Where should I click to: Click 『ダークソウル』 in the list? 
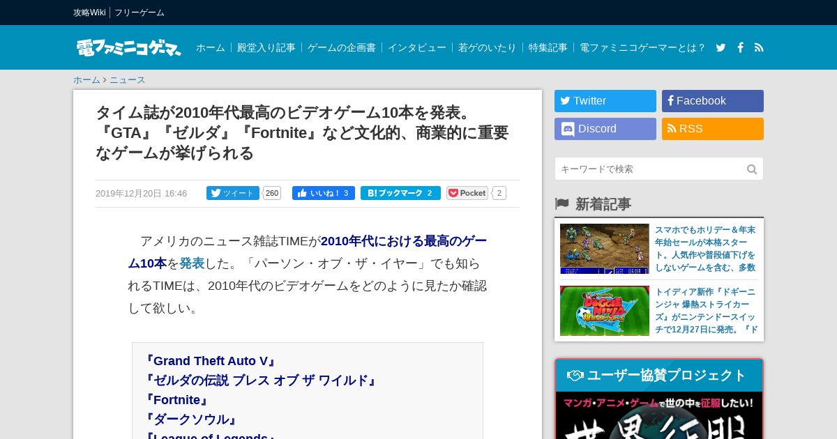(191, 419)
